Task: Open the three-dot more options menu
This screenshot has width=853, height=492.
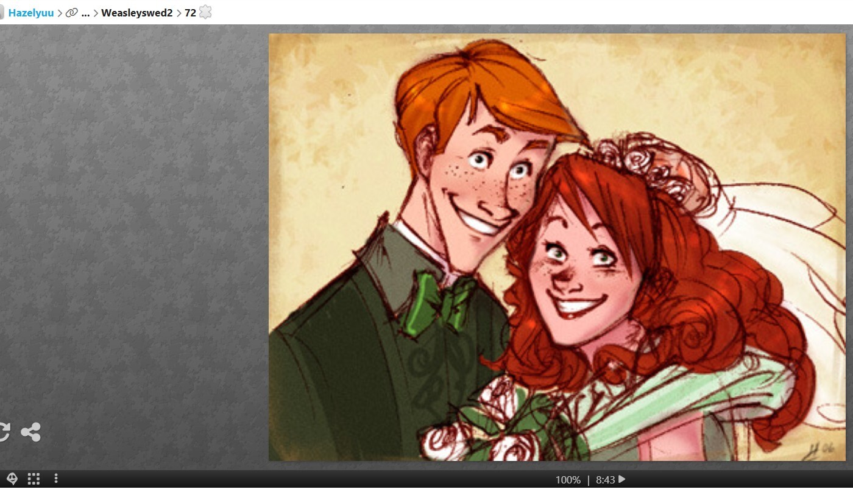Action: click(56, 479)
